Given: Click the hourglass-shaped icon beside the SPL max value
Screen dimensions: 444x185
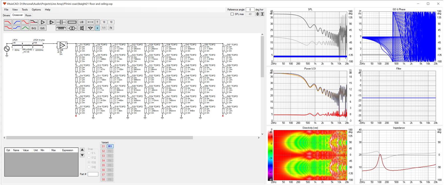Looking at the screenshot, I should 262,14.
